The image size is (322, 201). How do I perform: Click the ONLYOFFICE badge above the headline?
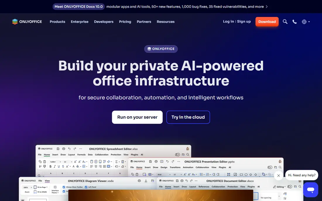(161, 49)
